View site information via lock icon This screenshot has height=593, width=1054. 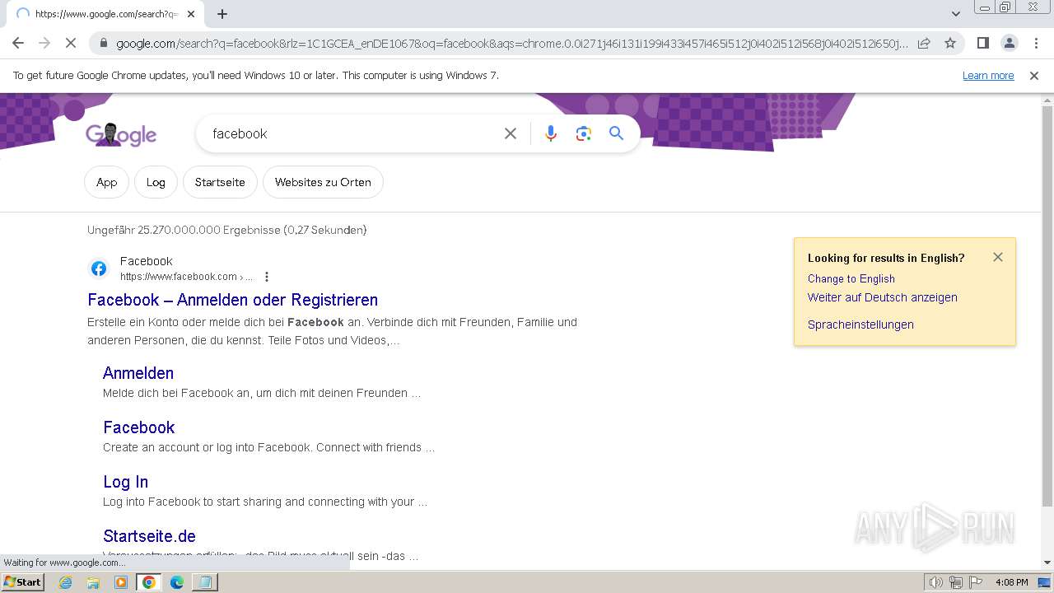[103, 43]
